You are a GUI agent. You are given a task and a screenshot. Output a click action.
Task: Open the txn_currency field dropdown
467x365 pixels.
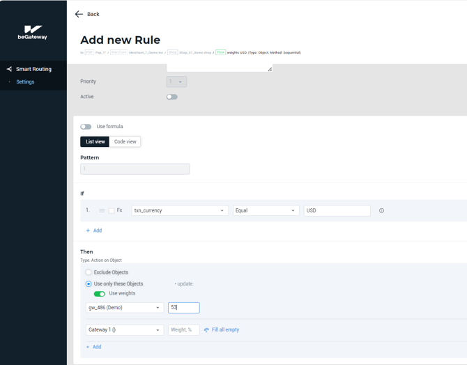(x=180, y=210)
